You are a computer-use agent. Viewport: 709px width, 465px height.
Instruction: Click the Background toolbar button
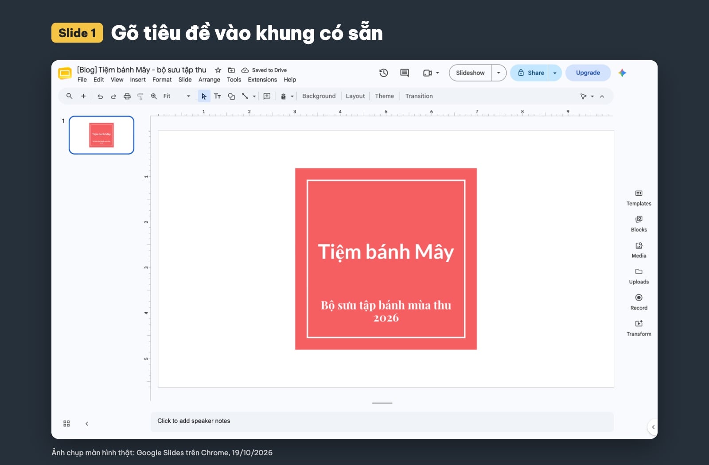[x=319, y=96]
